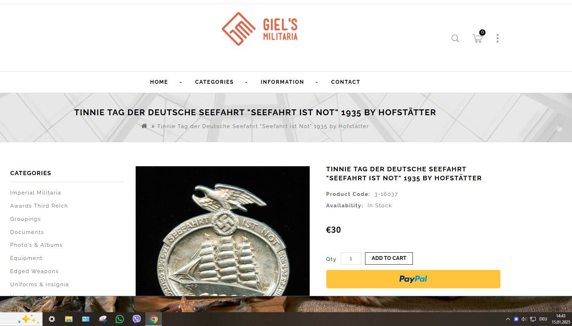Click the Chrome icon in the taskbar
The image size is (572, 326).
(x=154, y=319)
